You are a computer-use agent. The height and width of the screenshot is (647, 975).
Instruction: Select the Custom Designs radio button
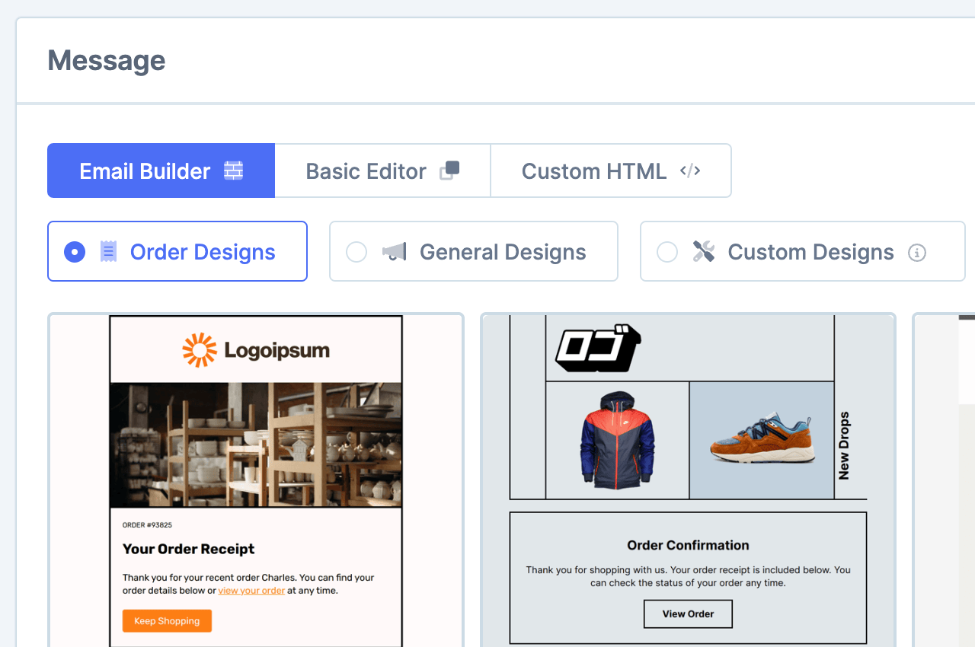click(x=667, y=252)
